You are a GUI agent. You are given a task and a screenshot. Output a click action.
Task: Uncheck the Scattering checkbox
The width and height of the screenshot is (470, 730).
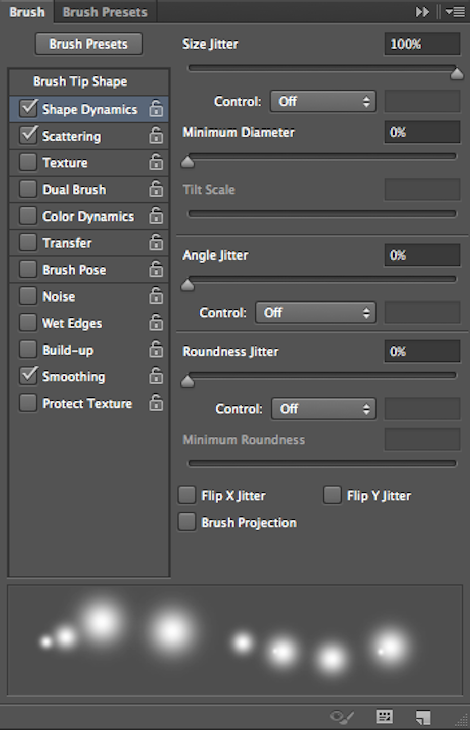(28, 135)
